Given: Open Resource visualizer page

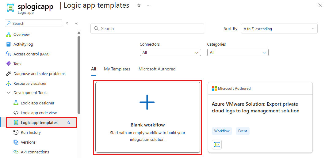Looking at the screenshot, I should [30, 84].
